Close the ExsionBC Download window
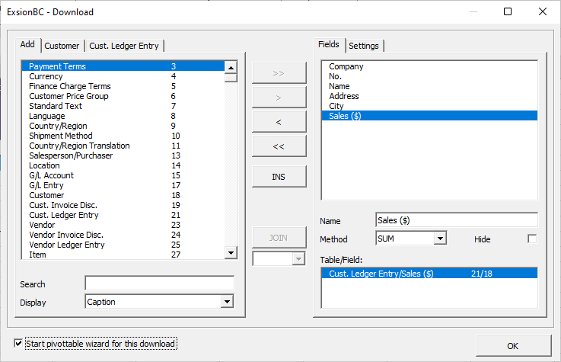This screenshot has width=561, height=362. [543, 11]
